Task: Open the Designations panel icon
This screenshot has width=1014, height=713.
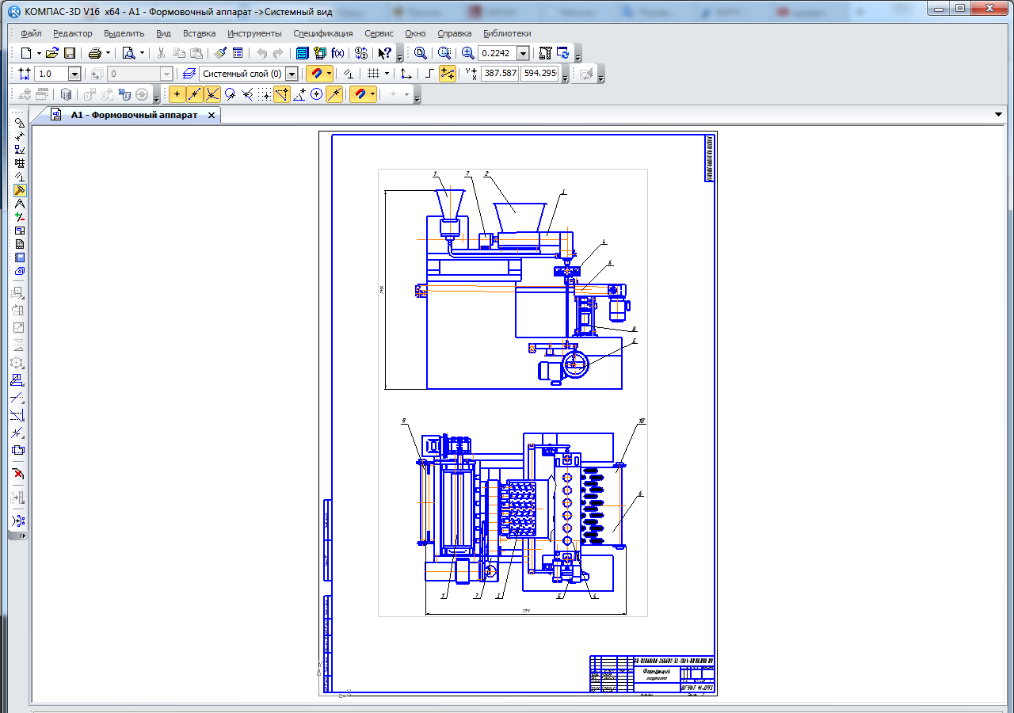Action: click(x=20, y=150)
